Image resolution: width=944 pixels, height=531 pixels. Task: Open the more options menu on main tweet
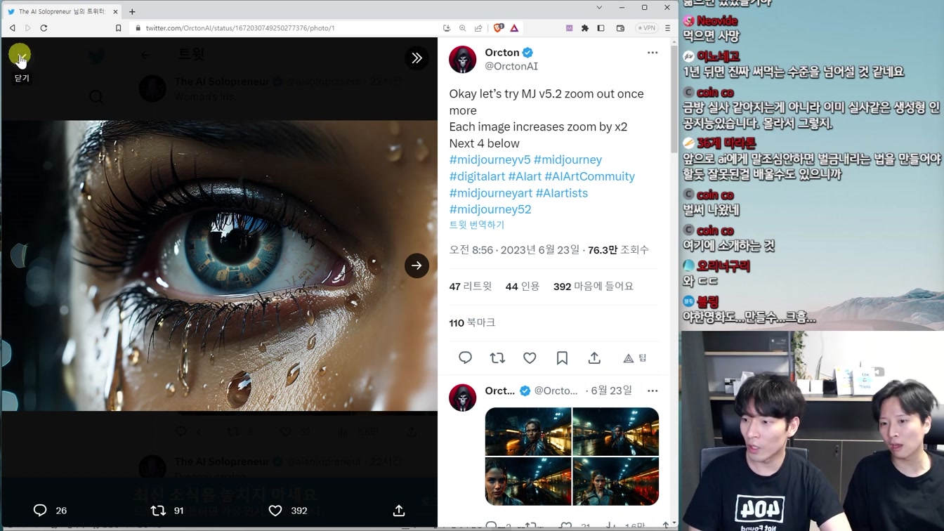click(x=653, y=53)
